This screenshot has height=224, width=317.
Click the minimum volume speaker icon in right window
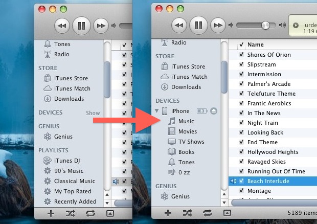pos(231,25)
